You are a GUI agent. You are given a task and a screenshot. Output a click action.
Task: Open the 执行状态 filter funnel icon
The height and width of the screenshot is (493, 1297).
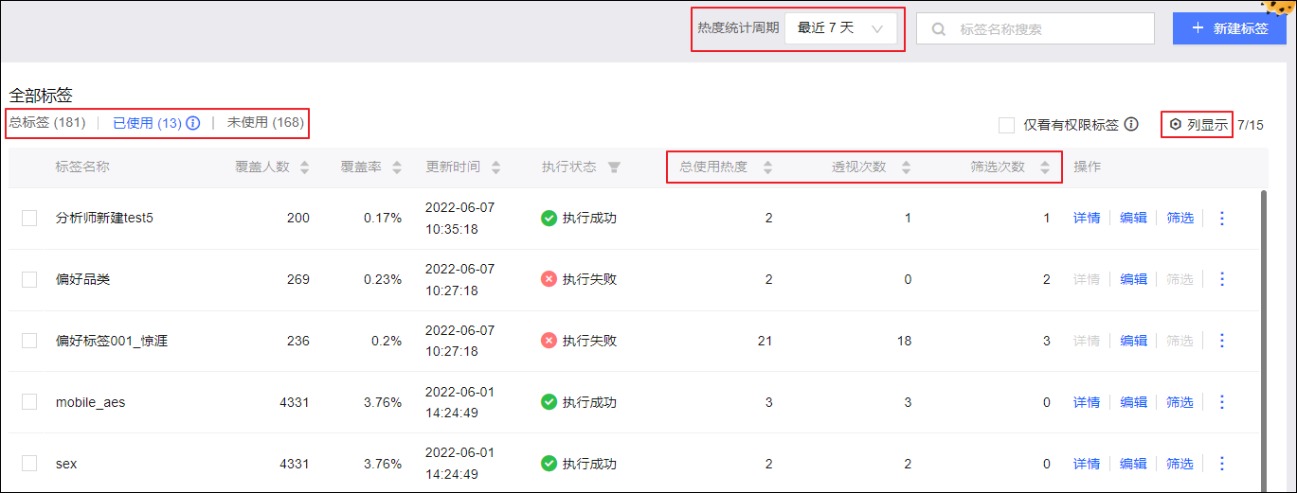coord(614,167)
